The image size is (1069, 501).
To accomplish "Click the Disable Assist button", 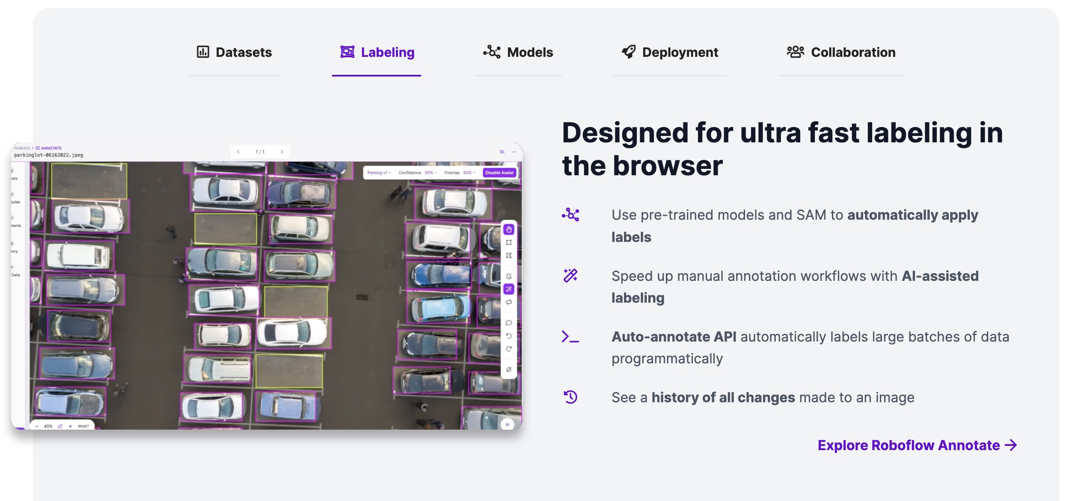I will 499,173.
